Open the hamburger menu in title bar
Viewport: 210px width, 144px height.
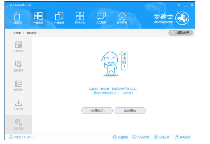(x=179, y=5)
